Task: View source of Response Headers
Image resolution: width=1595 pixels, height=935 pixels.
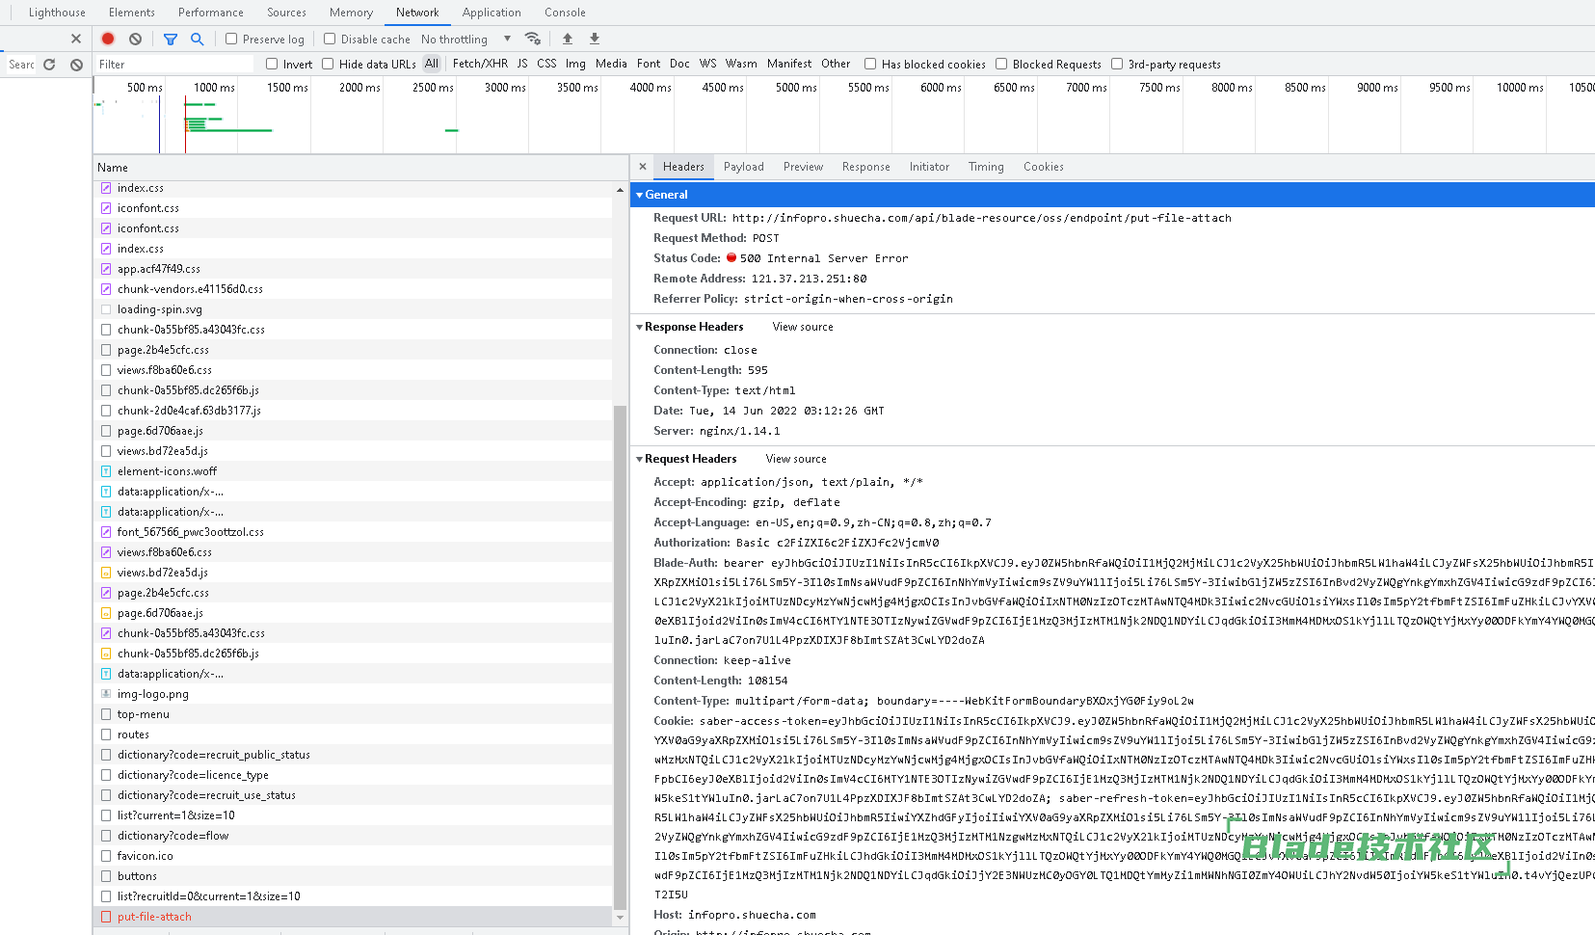Action: coord(803,327)
